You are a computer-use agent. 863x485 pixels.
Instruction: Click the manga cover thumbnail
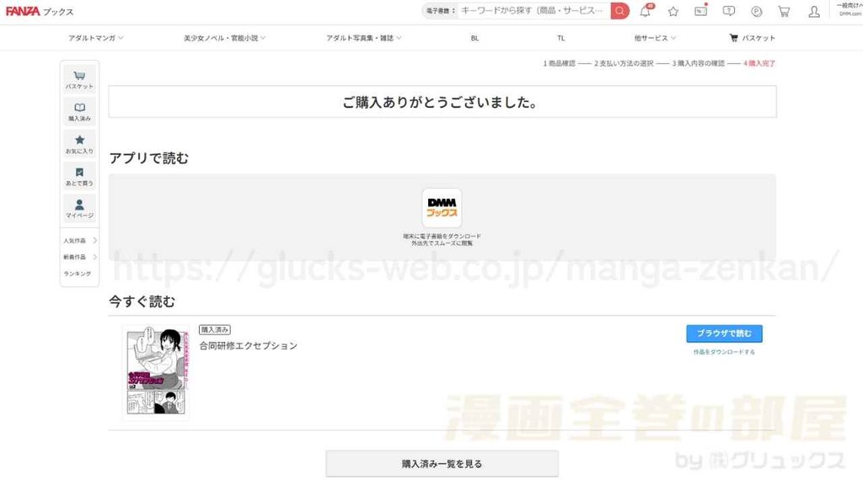[x=156, y=371]
